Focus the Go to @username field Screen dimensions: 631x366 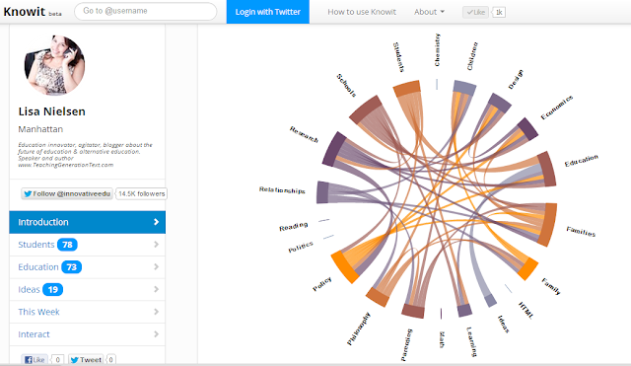pos(145,11)
